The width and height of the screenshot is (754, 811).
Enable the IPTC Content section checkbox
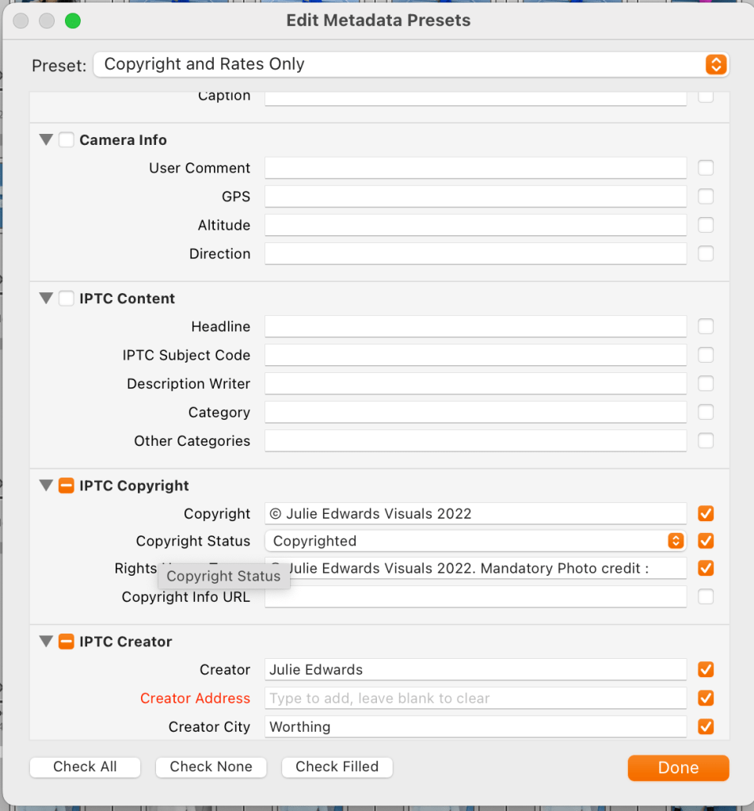pos(67,299)
